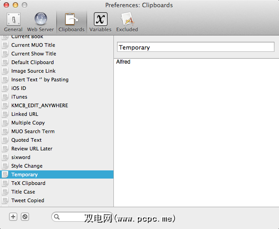This screenshot has width=279, height=229.
Task: Select the sixword clipboard
Action: [57, 157]
